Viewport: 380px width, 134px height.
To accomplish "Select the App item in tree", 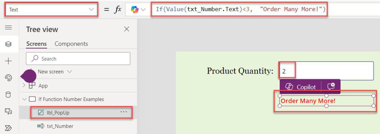I will tap(43, 86).
